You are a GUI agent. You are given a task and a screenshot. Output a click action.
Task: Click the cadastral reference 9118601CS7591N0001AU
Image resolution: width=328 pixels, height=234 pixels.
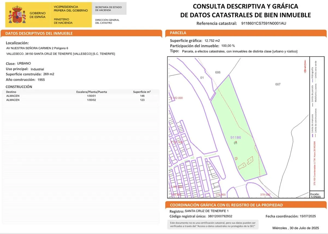[x=264, y=23]
